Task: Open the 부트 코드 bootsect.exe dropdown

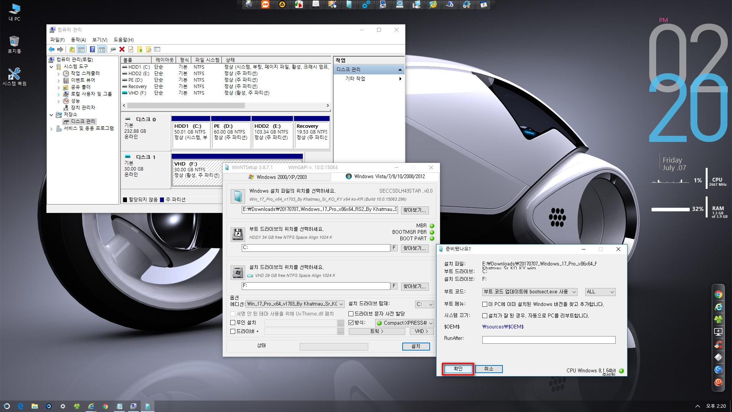Action: click(530, 292)
